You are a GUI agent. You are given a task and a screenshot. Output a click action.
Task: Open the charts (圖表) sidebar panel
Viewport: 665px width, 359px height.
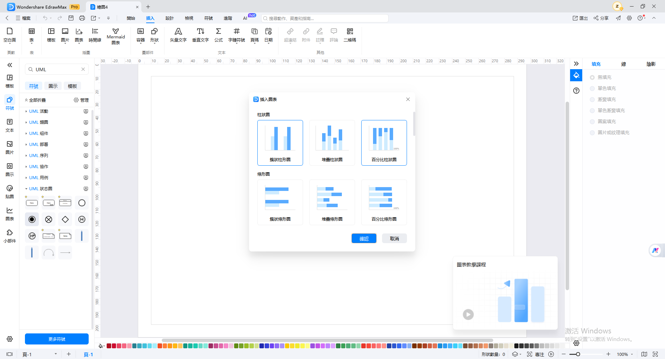pyautogui.click(x=10, y=214)
